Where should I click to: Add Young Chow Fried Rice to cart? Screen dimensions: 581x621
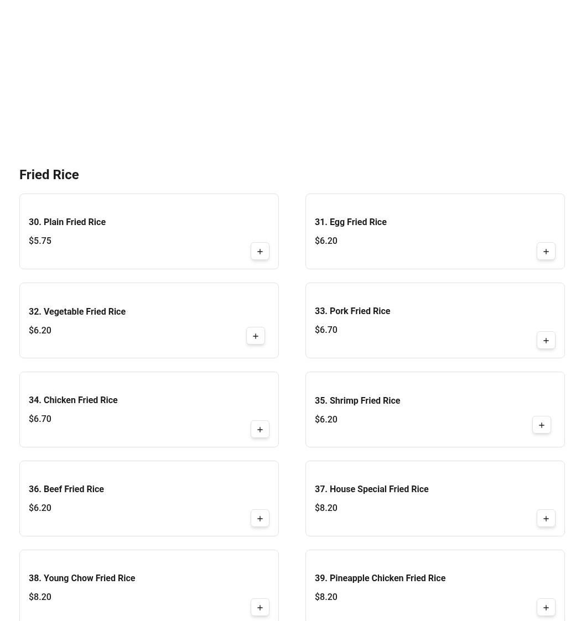[260, 608]
